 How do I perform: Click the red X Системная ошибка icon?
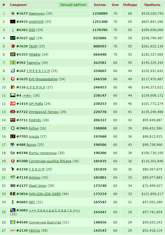13,161
